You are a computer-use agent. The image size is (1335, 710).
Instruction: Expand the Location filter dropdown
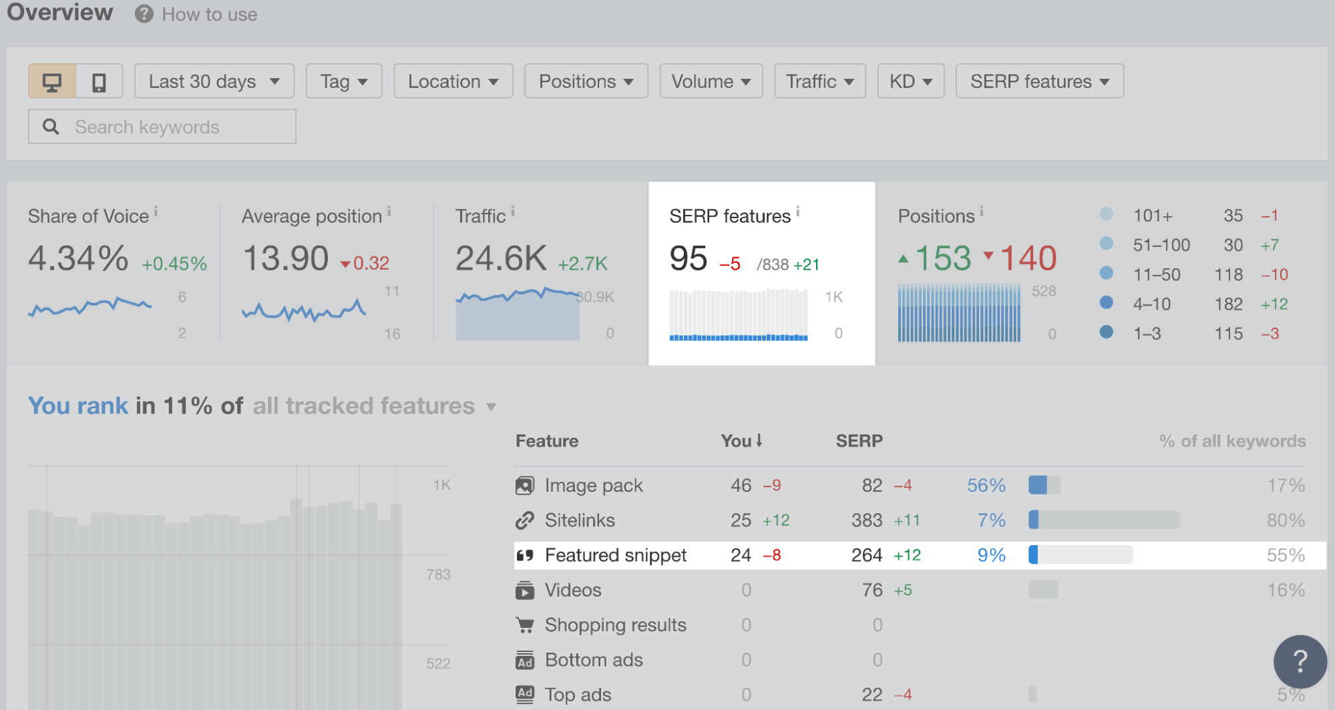point(453,81)
